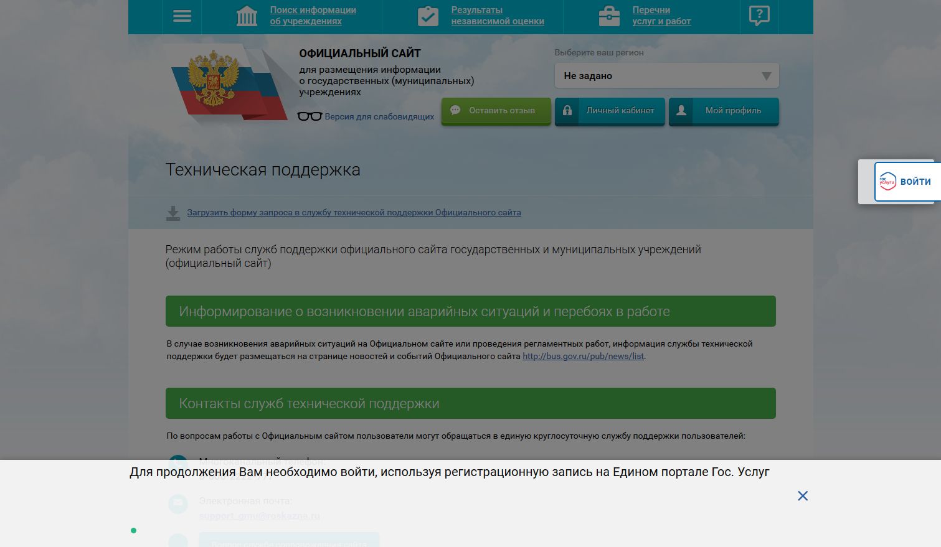The width and height of the screenshot is (941, 547).
Task: Click the 'Техническая поддержка' page heading
Action: coord(263,170)
